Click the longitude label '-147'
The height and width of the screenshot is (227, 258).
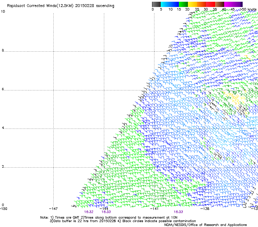(53, 209)
